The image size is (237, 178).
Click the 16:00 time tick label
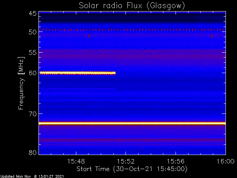click(x=226, y=161)
